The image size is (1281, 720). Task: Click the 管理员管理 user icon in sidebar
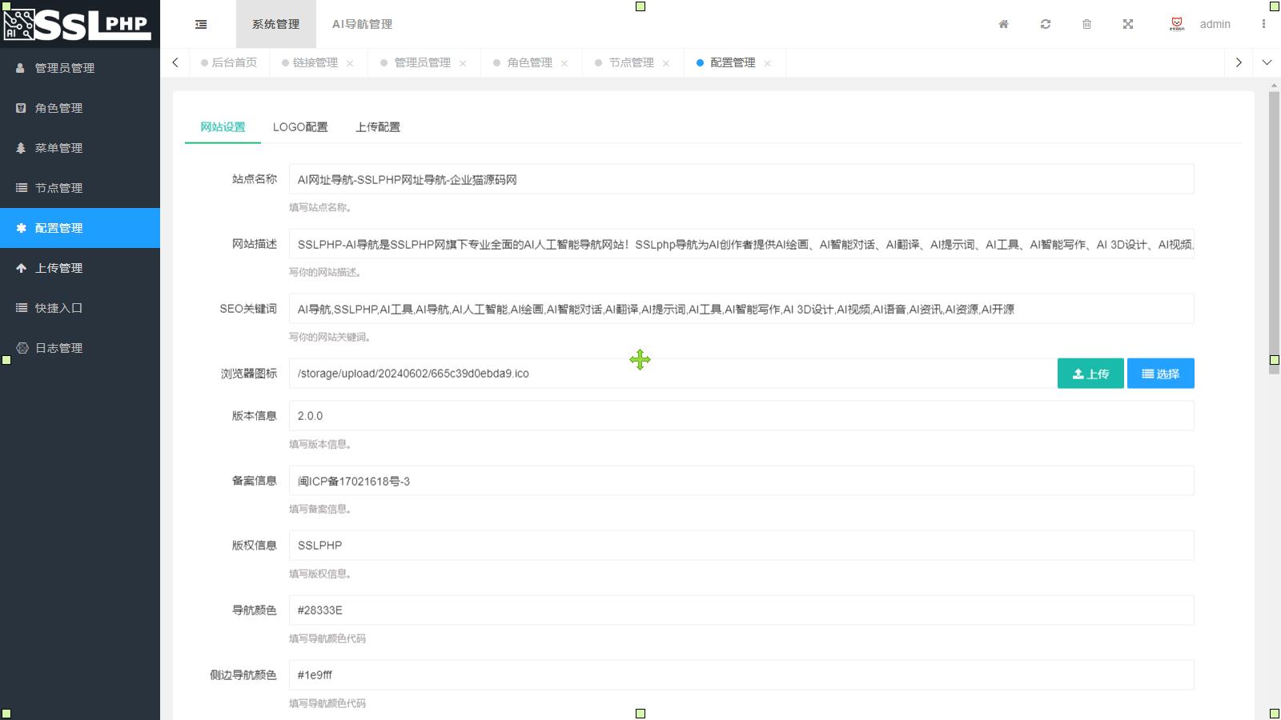click(x=21, y=68)
